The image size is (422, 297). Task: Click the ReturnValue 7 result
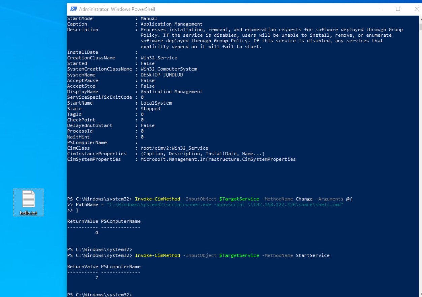(97, 278)
